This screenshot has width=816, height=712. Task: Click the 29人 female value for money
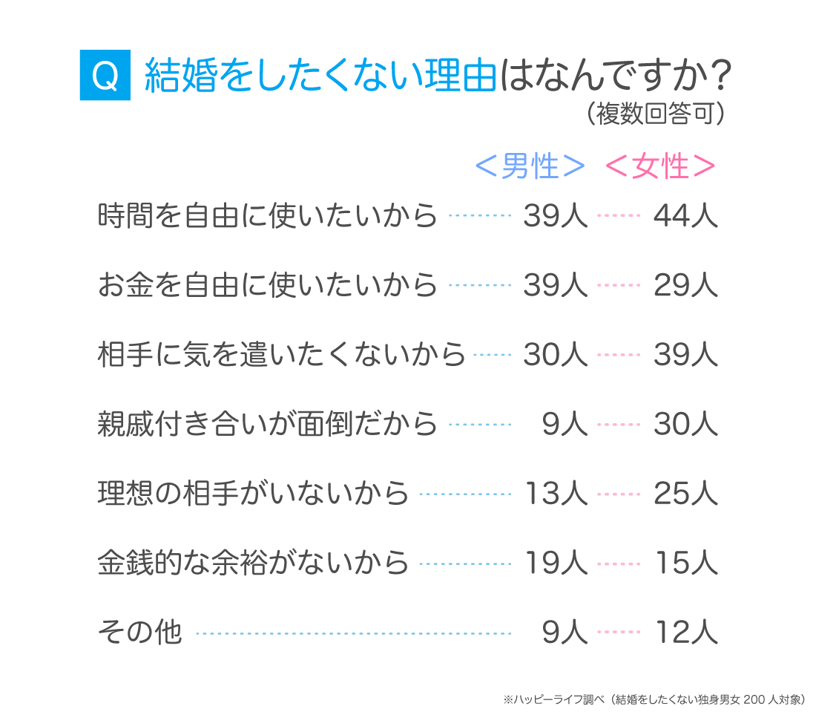tap(685, 285)
